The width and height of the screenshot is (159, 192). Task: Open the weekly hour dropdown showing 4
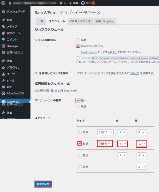pyautogui.click(x=122, y=144)
